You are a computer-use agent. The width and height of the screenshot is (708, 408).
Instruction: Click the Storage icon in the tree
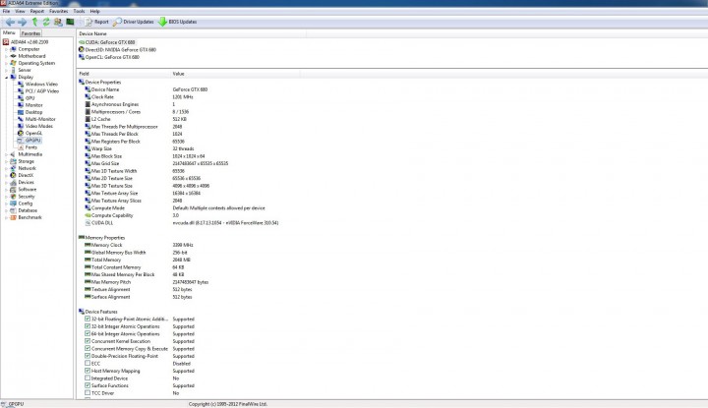13,161
